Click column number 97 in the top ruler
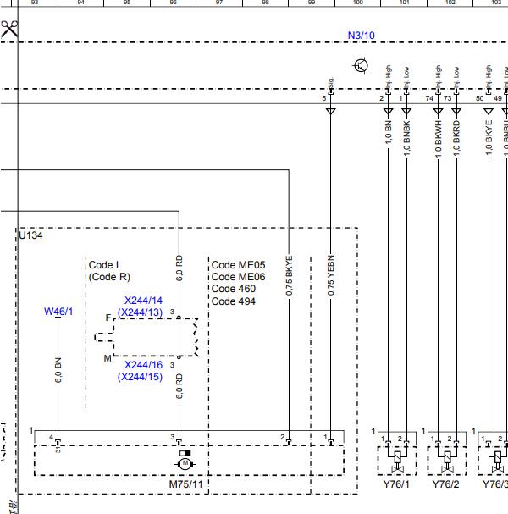Screen dimensions: 508x514 point(219,3)
